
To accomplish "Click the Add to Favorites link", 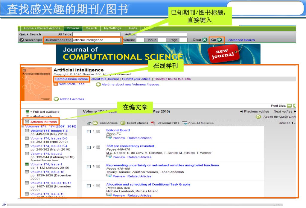I will [72, 99].
